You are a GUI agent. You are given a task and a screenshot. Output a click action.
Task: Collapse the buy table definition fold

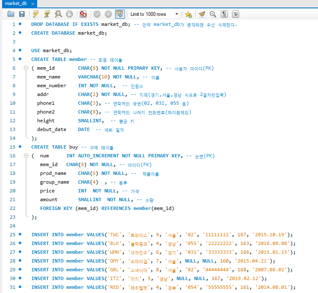coord(26,156)
